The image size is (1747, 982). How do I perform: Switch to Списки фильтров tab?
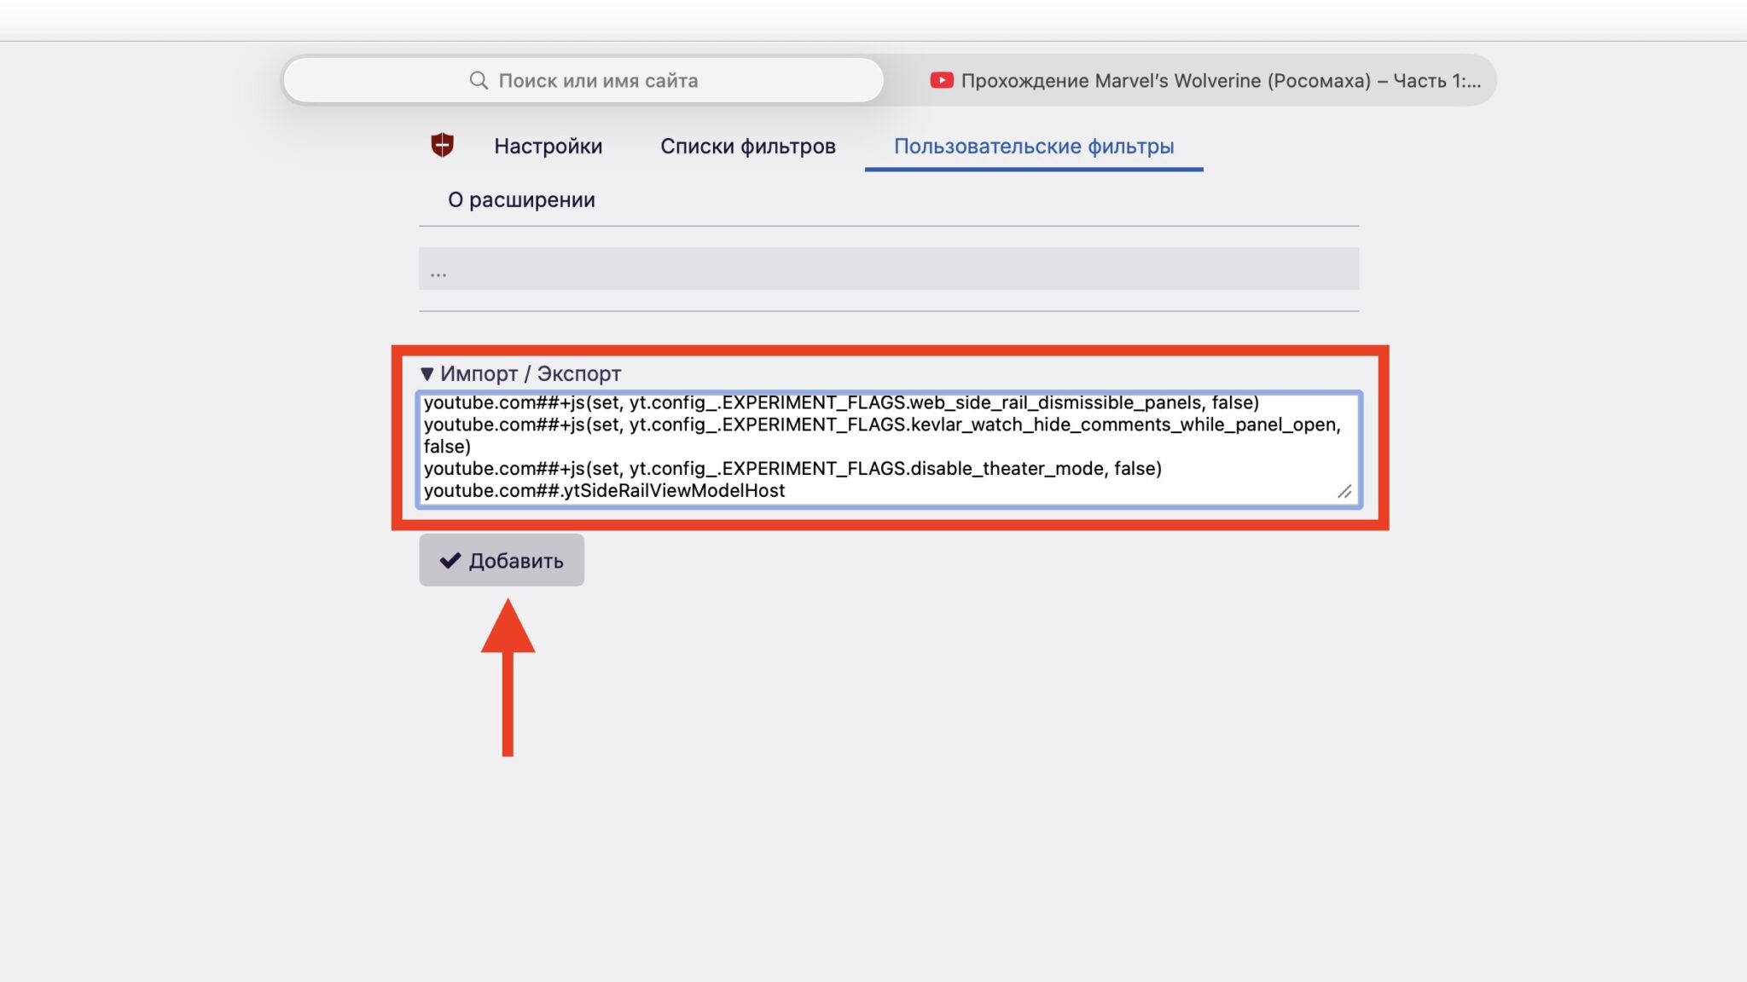click(x=747, y=146)
